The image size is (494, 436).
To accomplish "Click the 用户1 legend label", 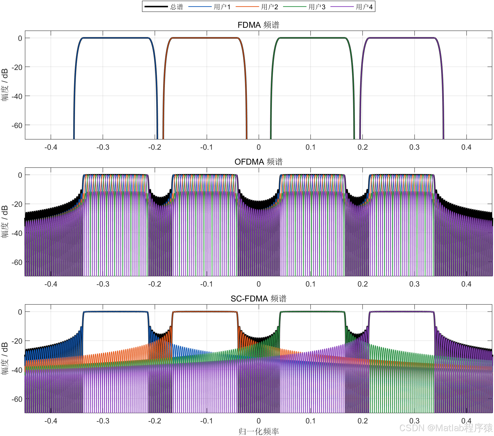I will pyautogui.click(x=222, y=7).
